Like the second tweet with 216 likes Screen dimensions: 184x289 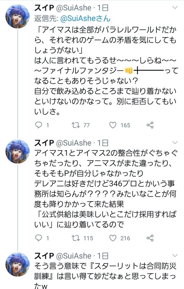113,238
